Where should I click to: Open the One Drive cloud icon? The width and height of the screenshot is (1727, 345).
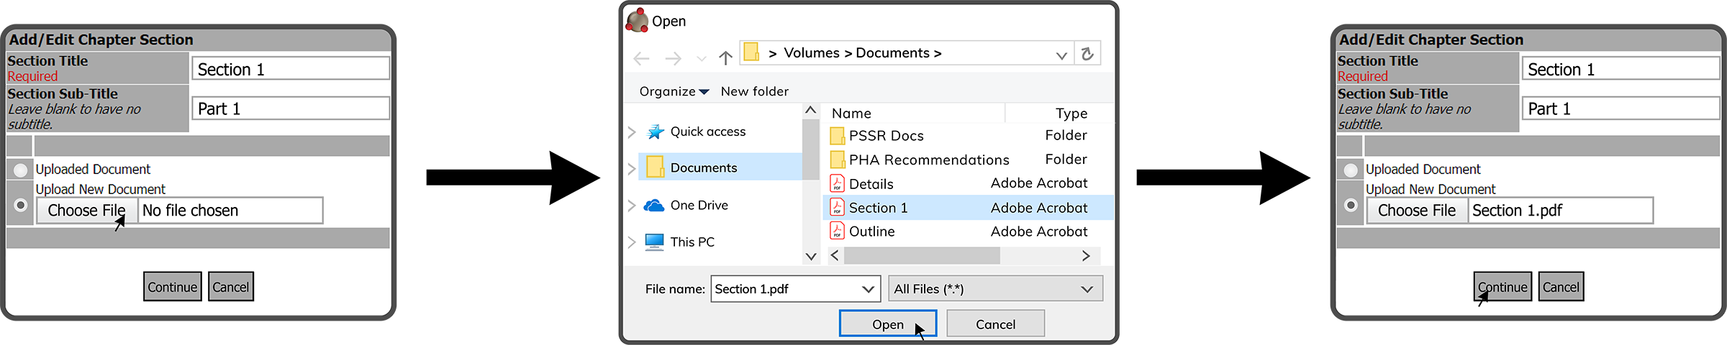coord(653,206)
